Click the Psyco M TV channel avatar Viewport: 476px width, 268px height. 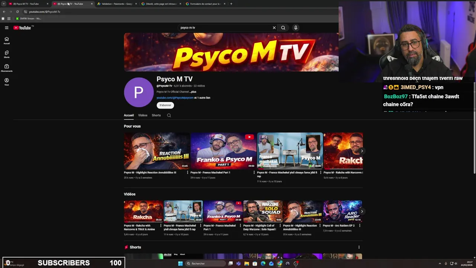coord(139,92)
